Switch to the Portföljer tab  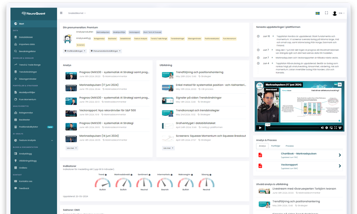[x=275, y=146]
